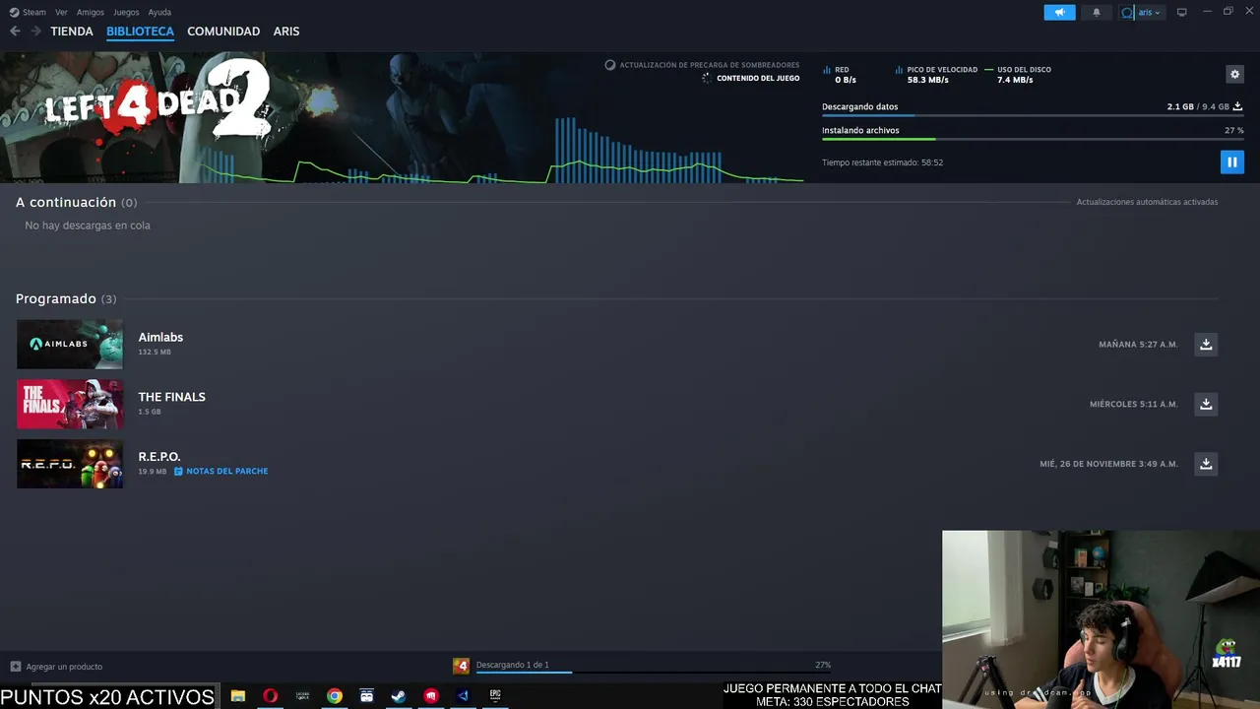Open NOTAS DEL PARCHE for R.E.P.O.

coord(221,472)
